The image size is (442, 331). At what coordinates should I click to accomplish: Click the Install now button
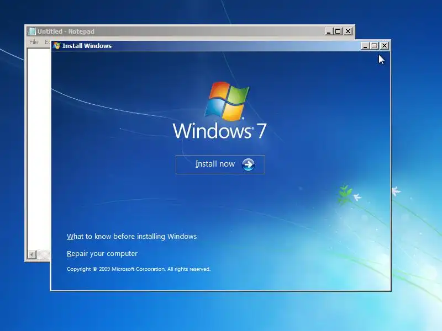(x=220, y=164)
